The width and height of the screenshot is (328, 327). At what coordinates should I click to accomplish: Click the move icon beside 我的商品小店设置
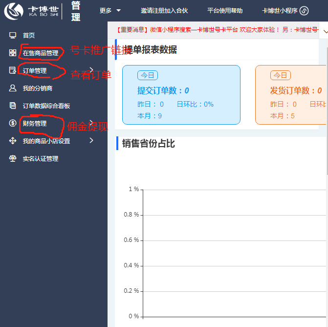click(13, 141)
